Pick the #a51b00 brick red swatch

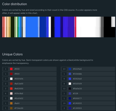tap(11, 84)
